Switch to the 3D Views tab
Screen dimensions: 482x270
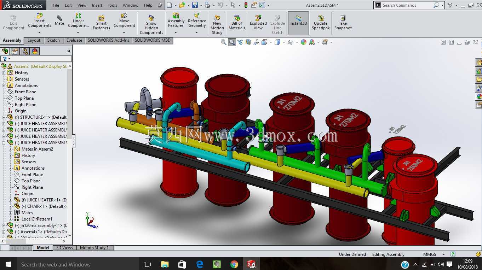coord(64,248)
